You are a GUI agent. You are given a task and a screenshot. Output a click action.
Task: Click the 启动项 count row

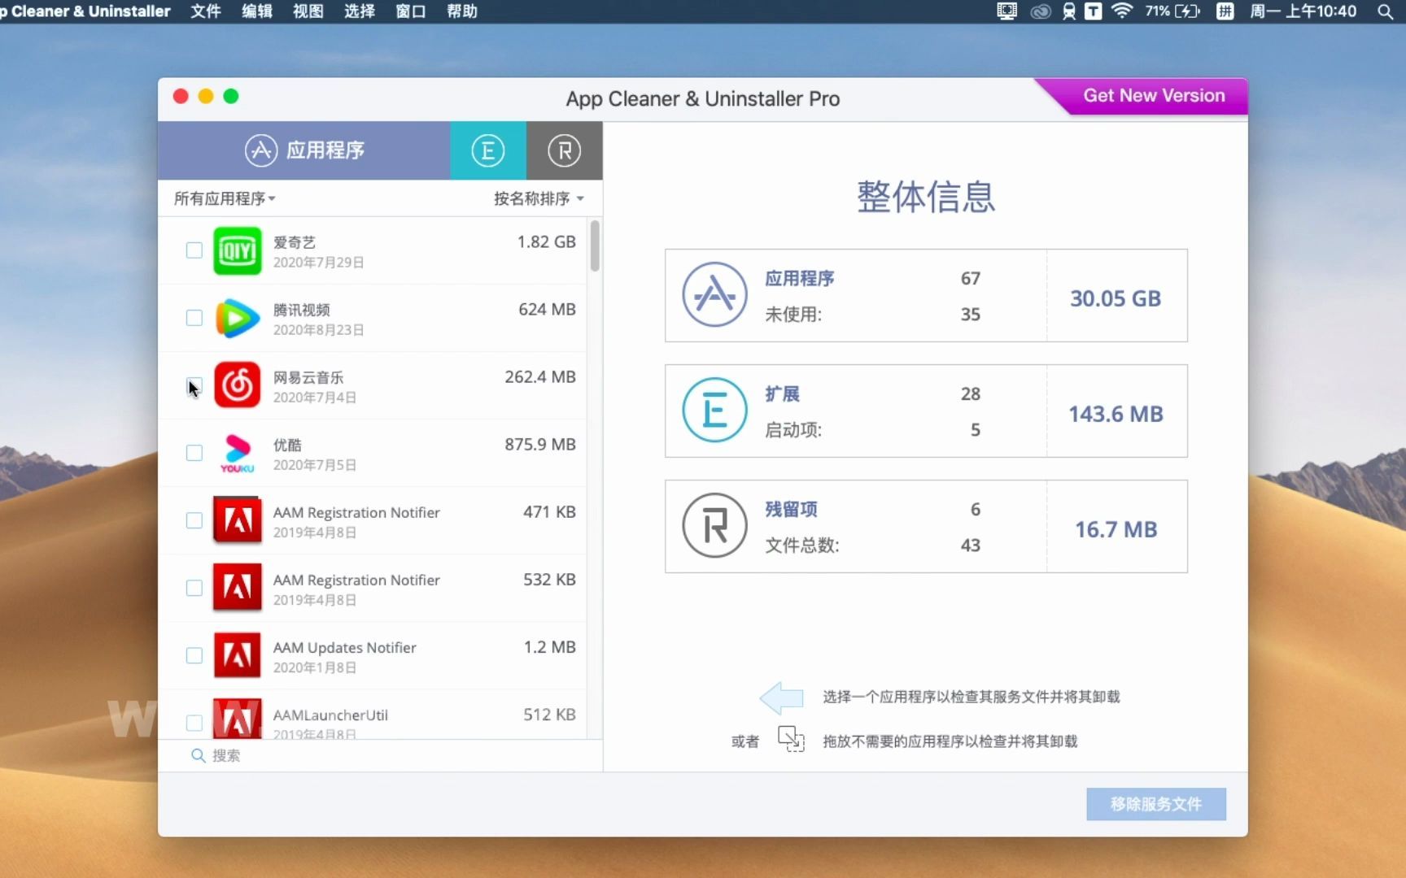[872, 429]
